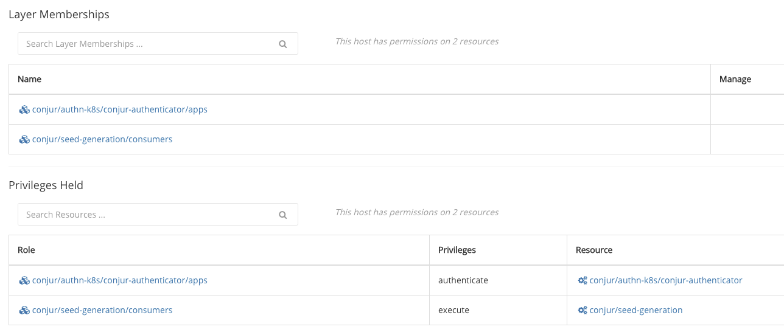Click the Manage column header
This screenshot has width=784, height=335.
point(735,79)
